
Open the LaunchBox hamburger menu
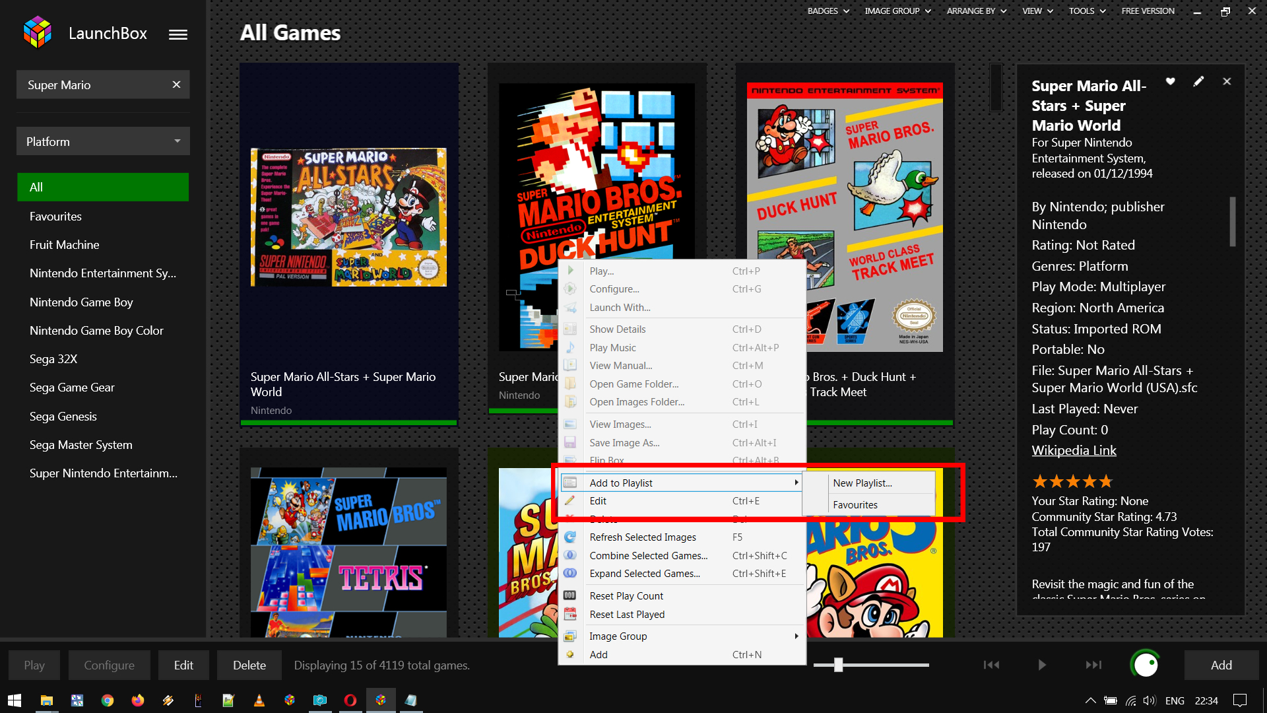click(x=178, y=34)
